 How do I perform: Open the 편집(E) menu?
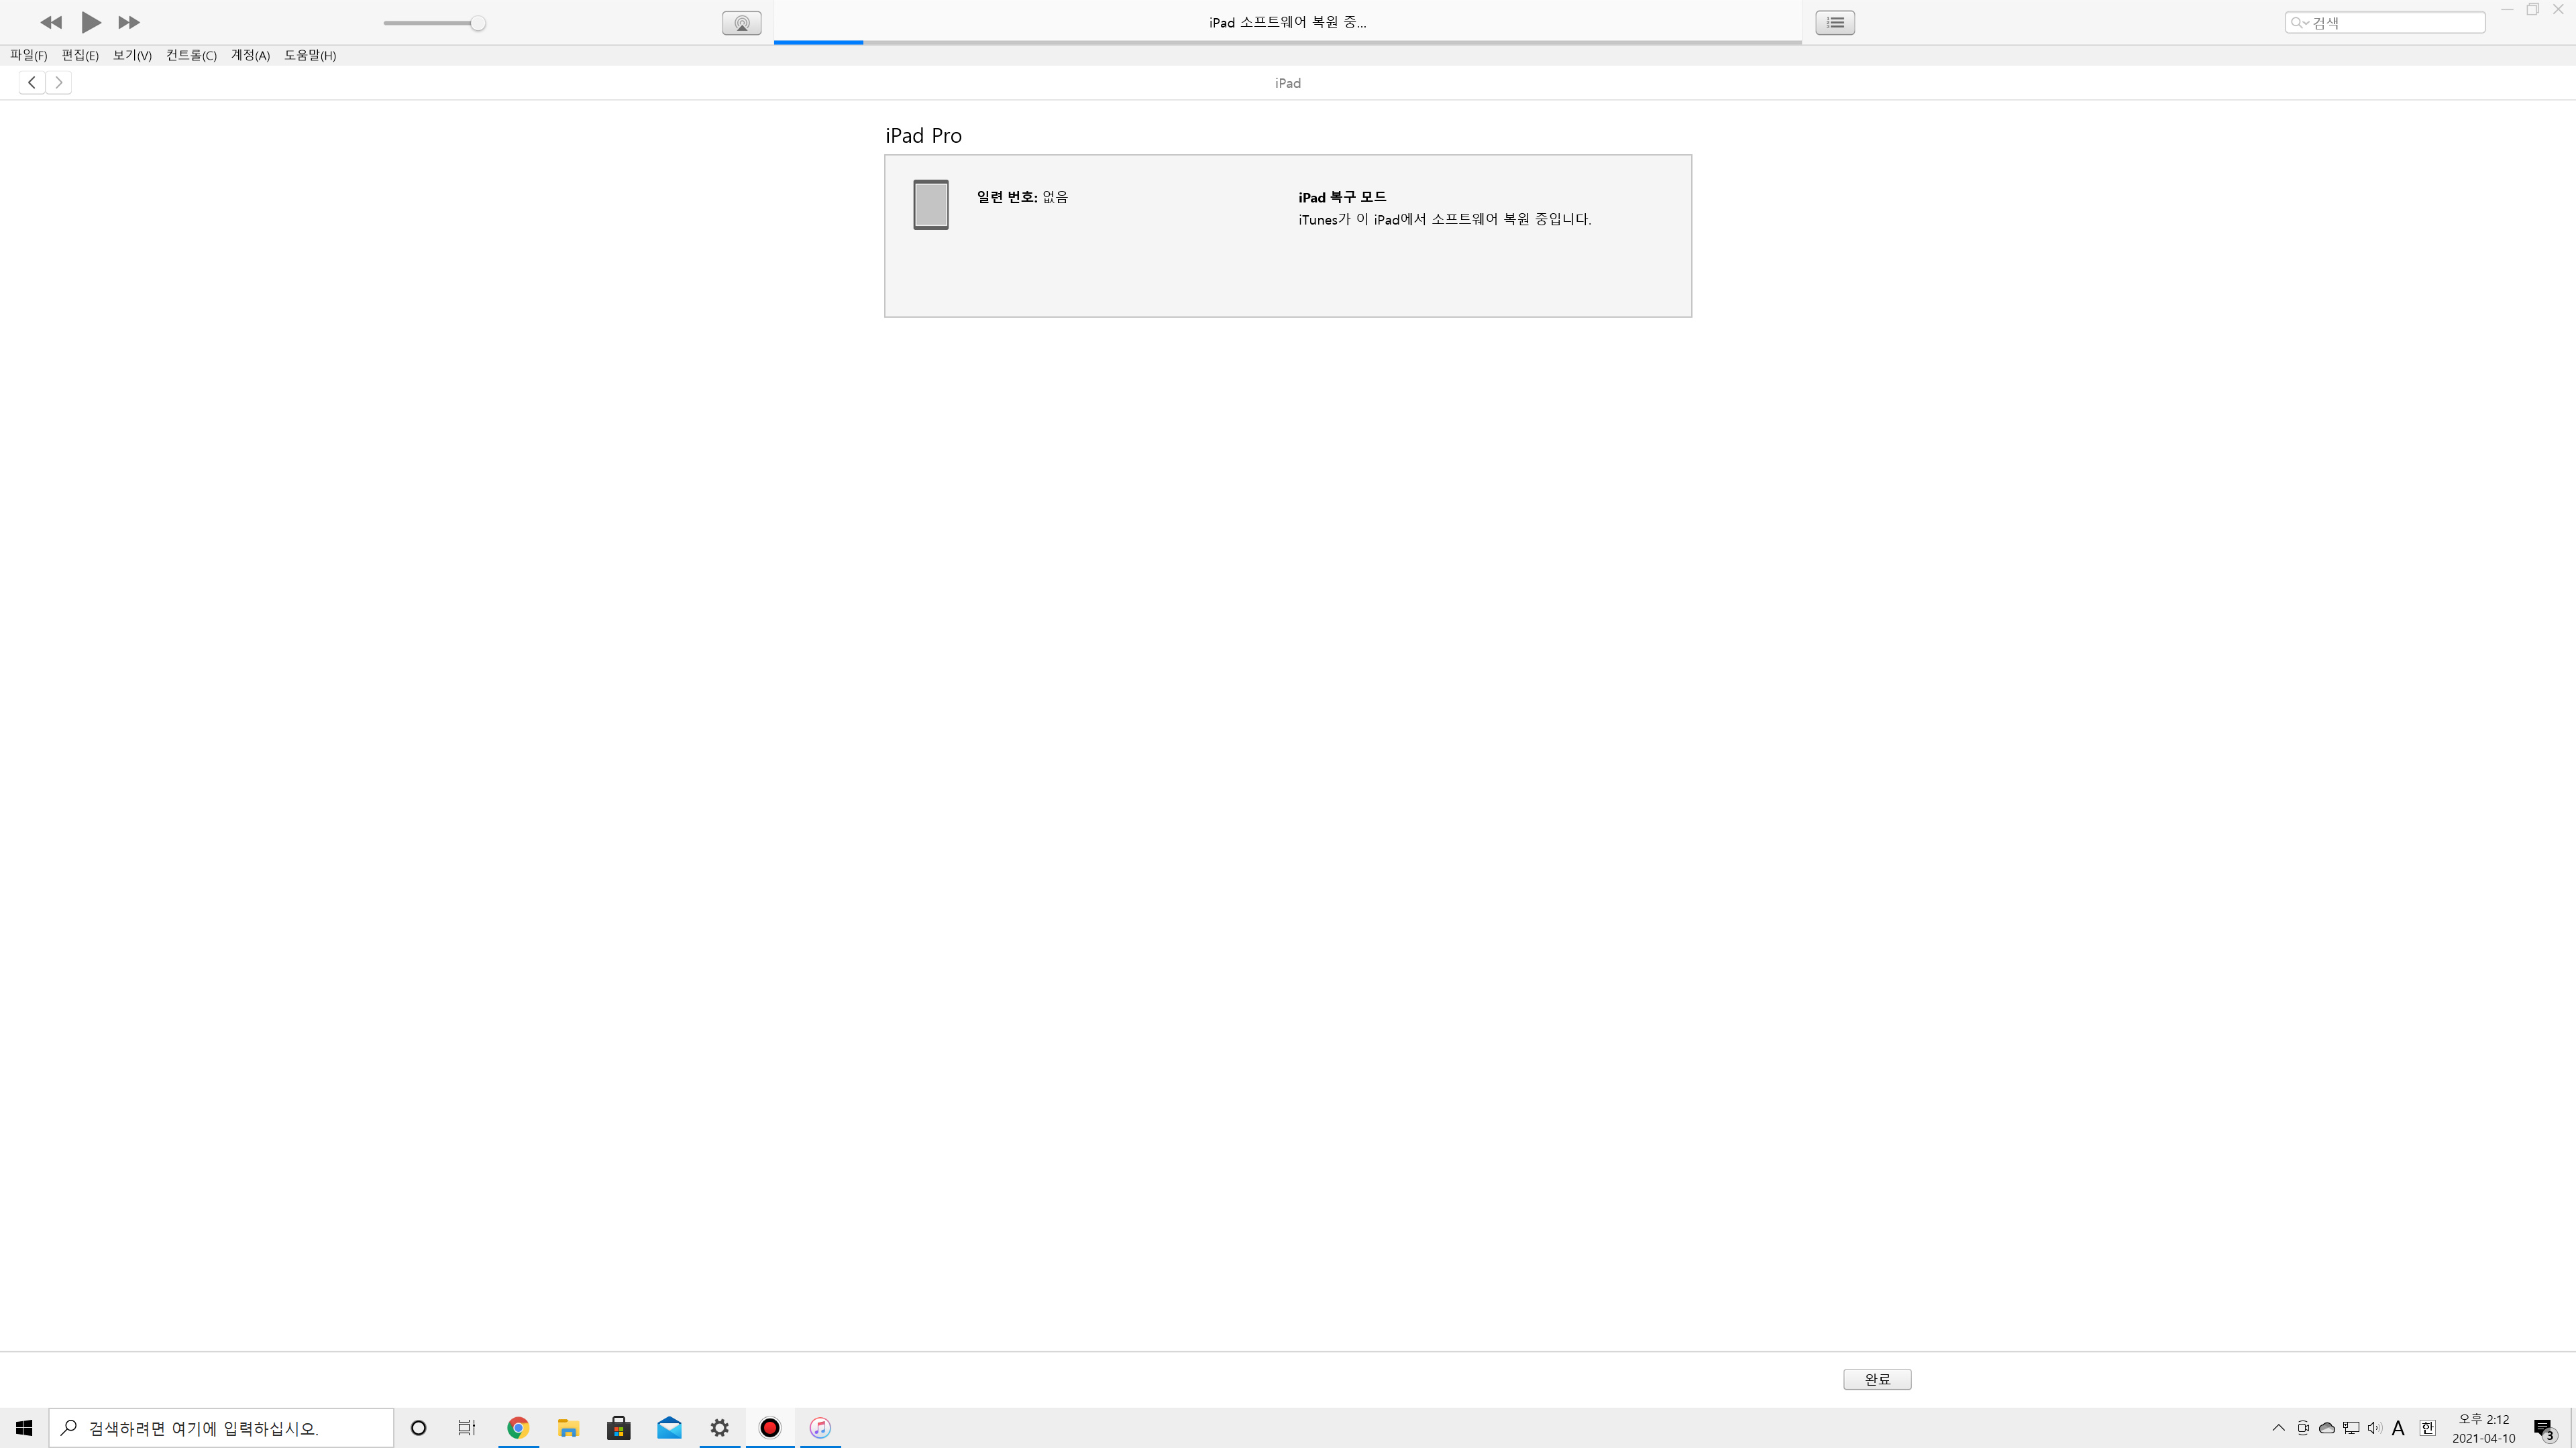pos(80,55)
